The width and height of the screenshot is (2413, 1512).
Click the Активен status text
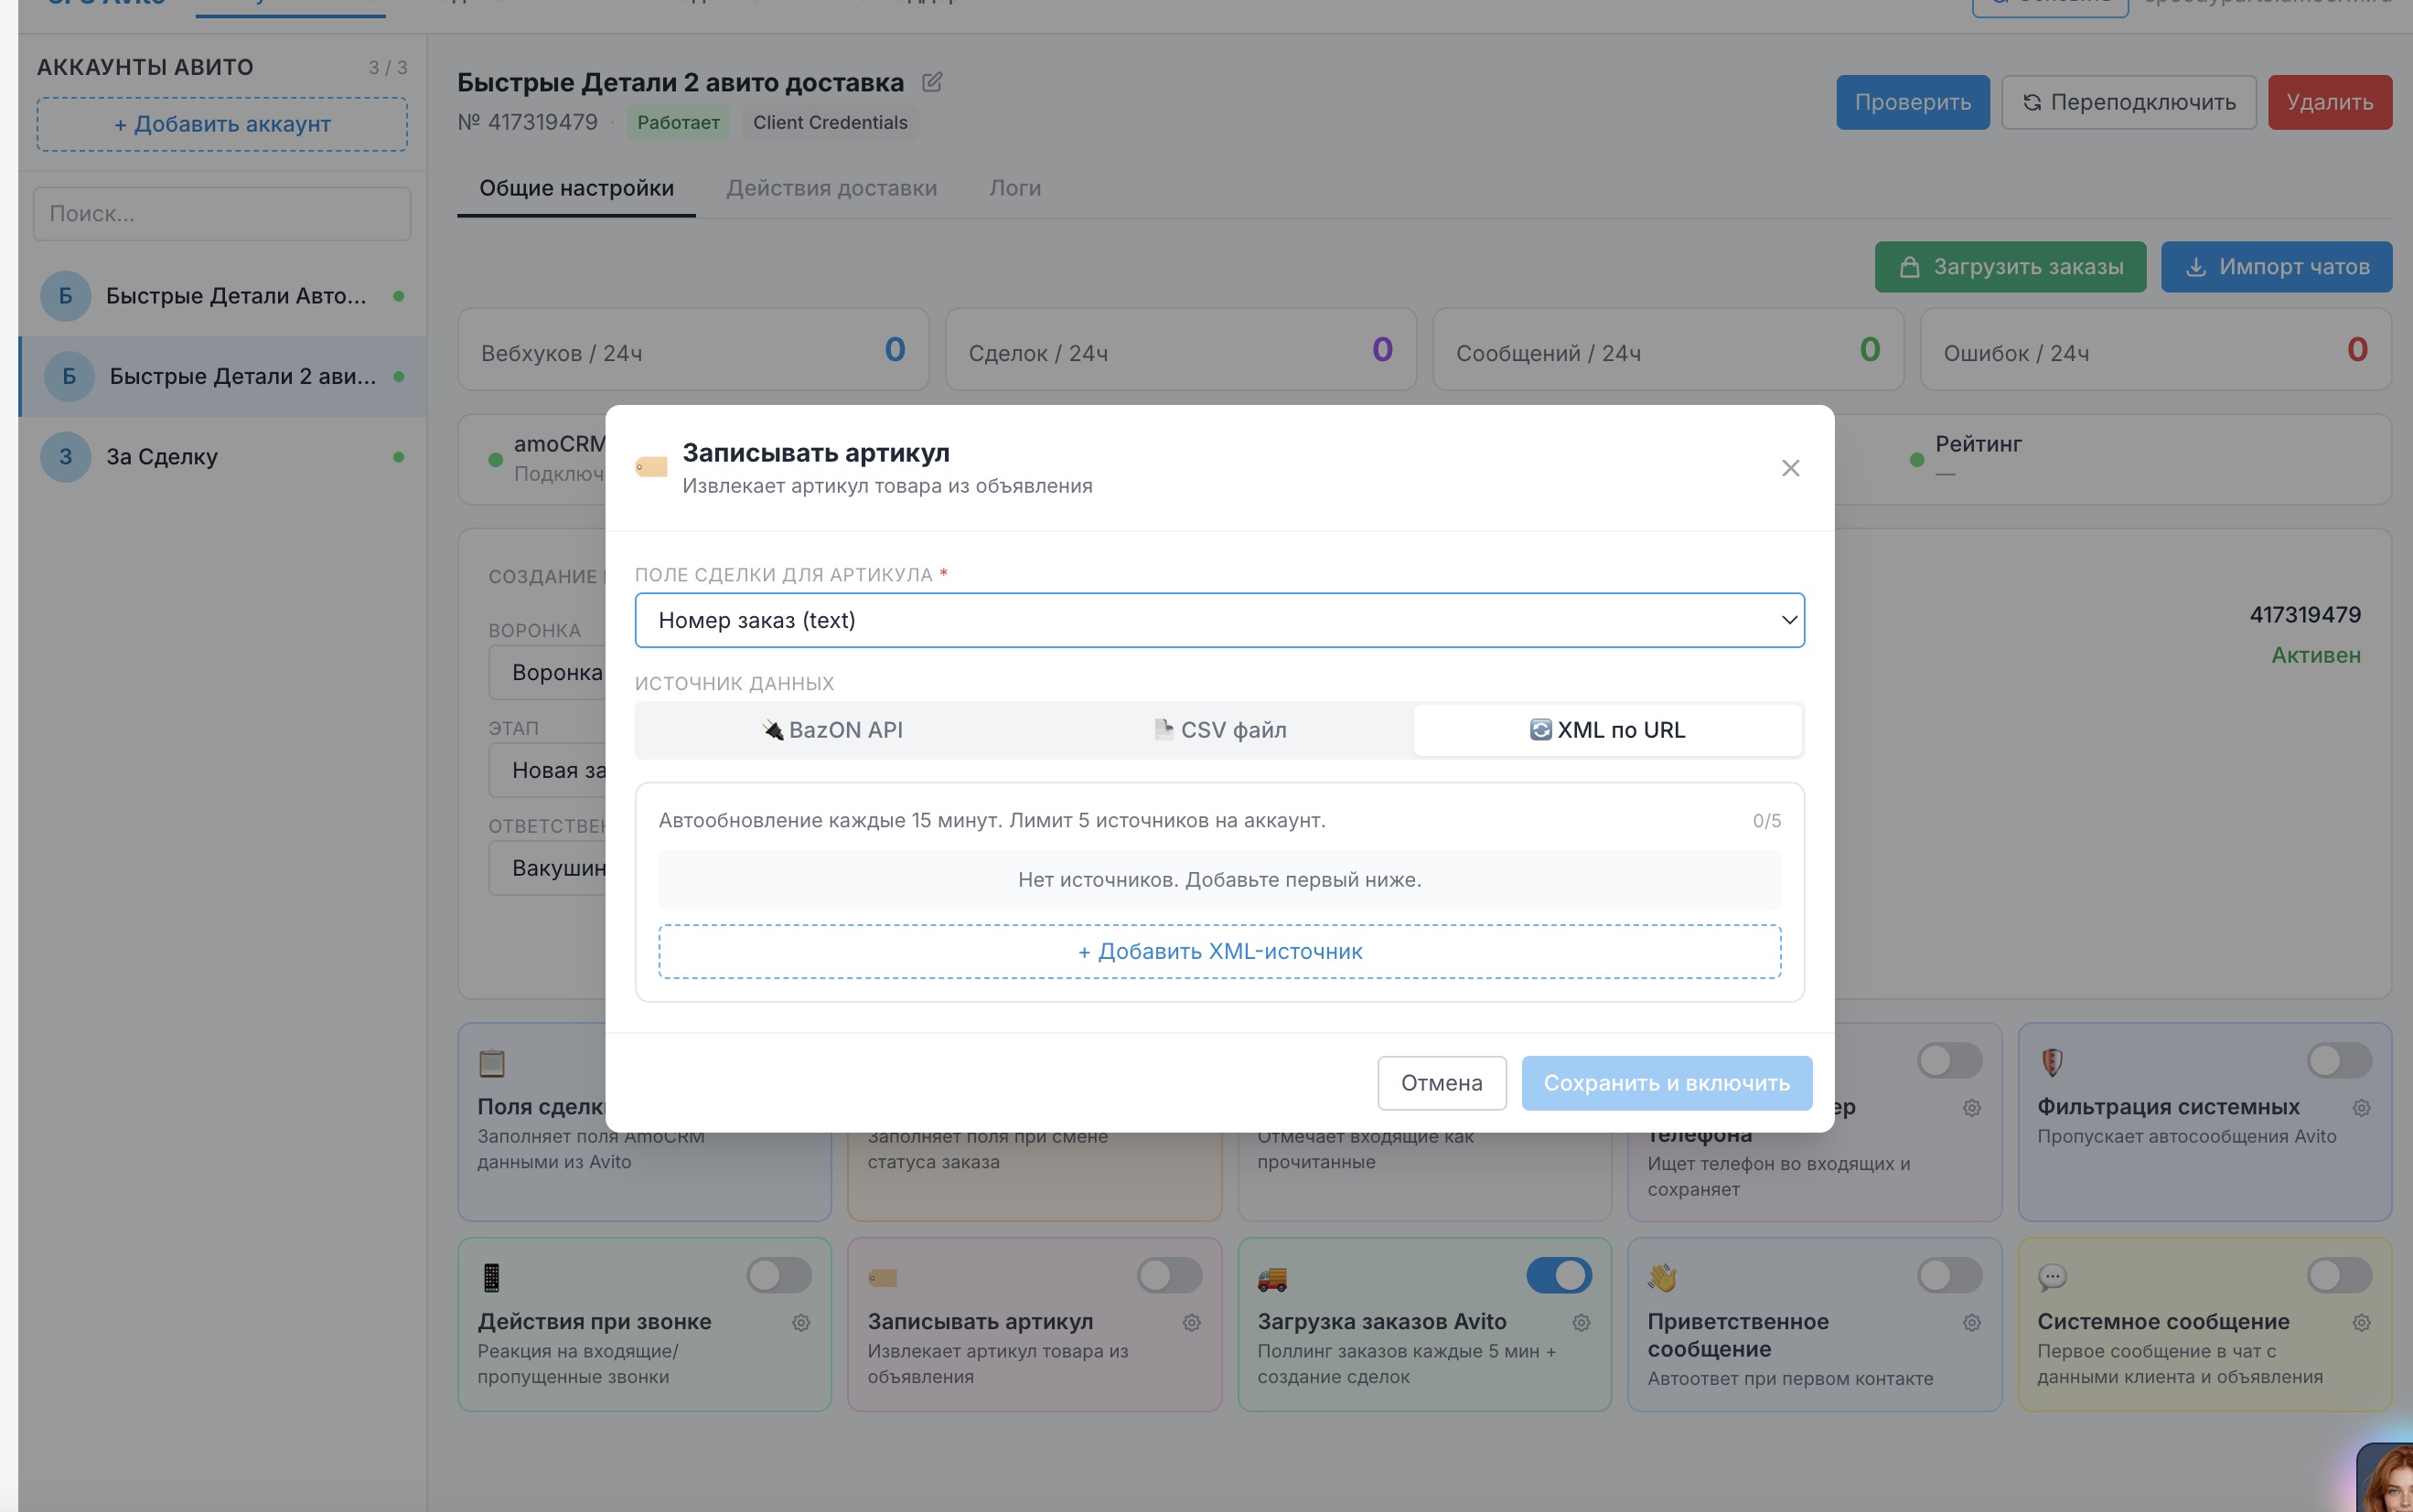click(x=2315, y=655)
